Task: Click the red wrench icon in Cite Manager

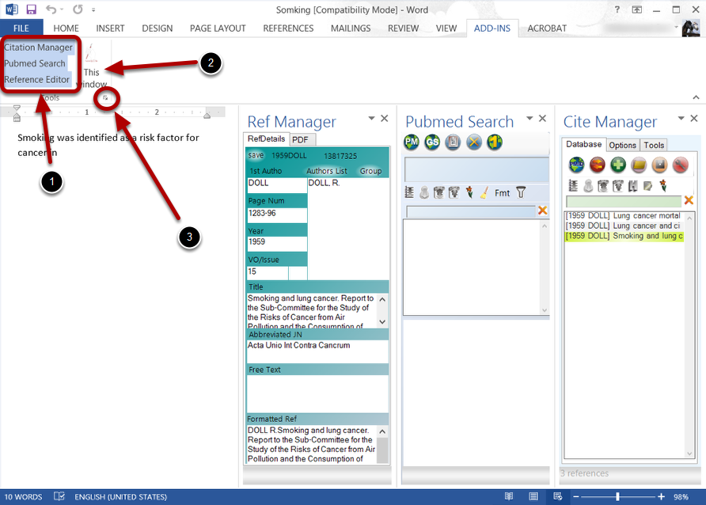Action: point(680,165)
